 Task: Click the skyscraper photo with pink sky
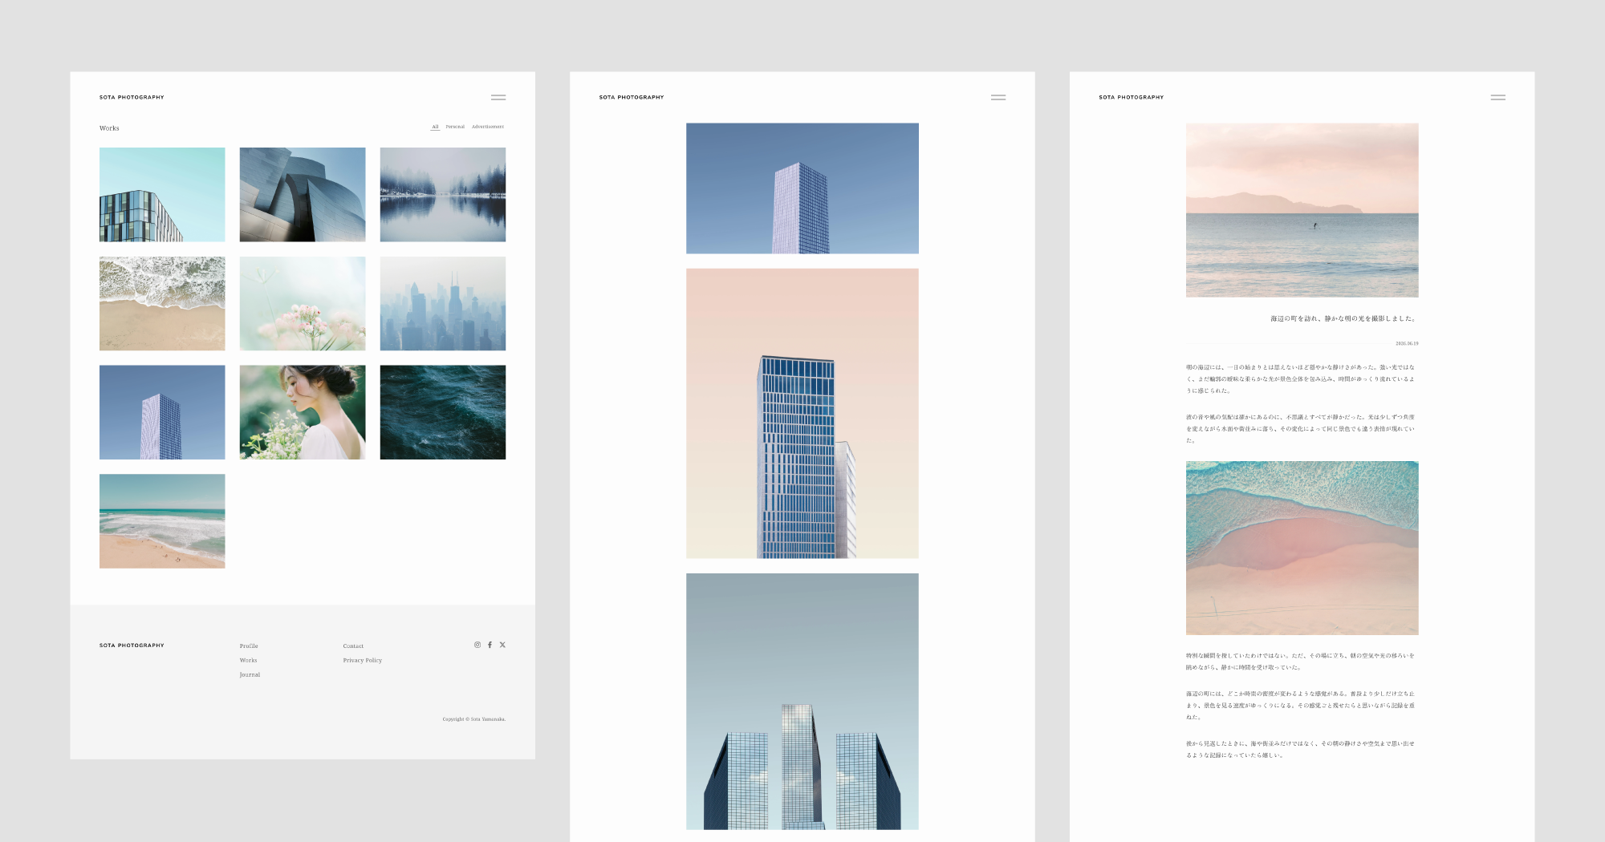[x=802, y=414]
